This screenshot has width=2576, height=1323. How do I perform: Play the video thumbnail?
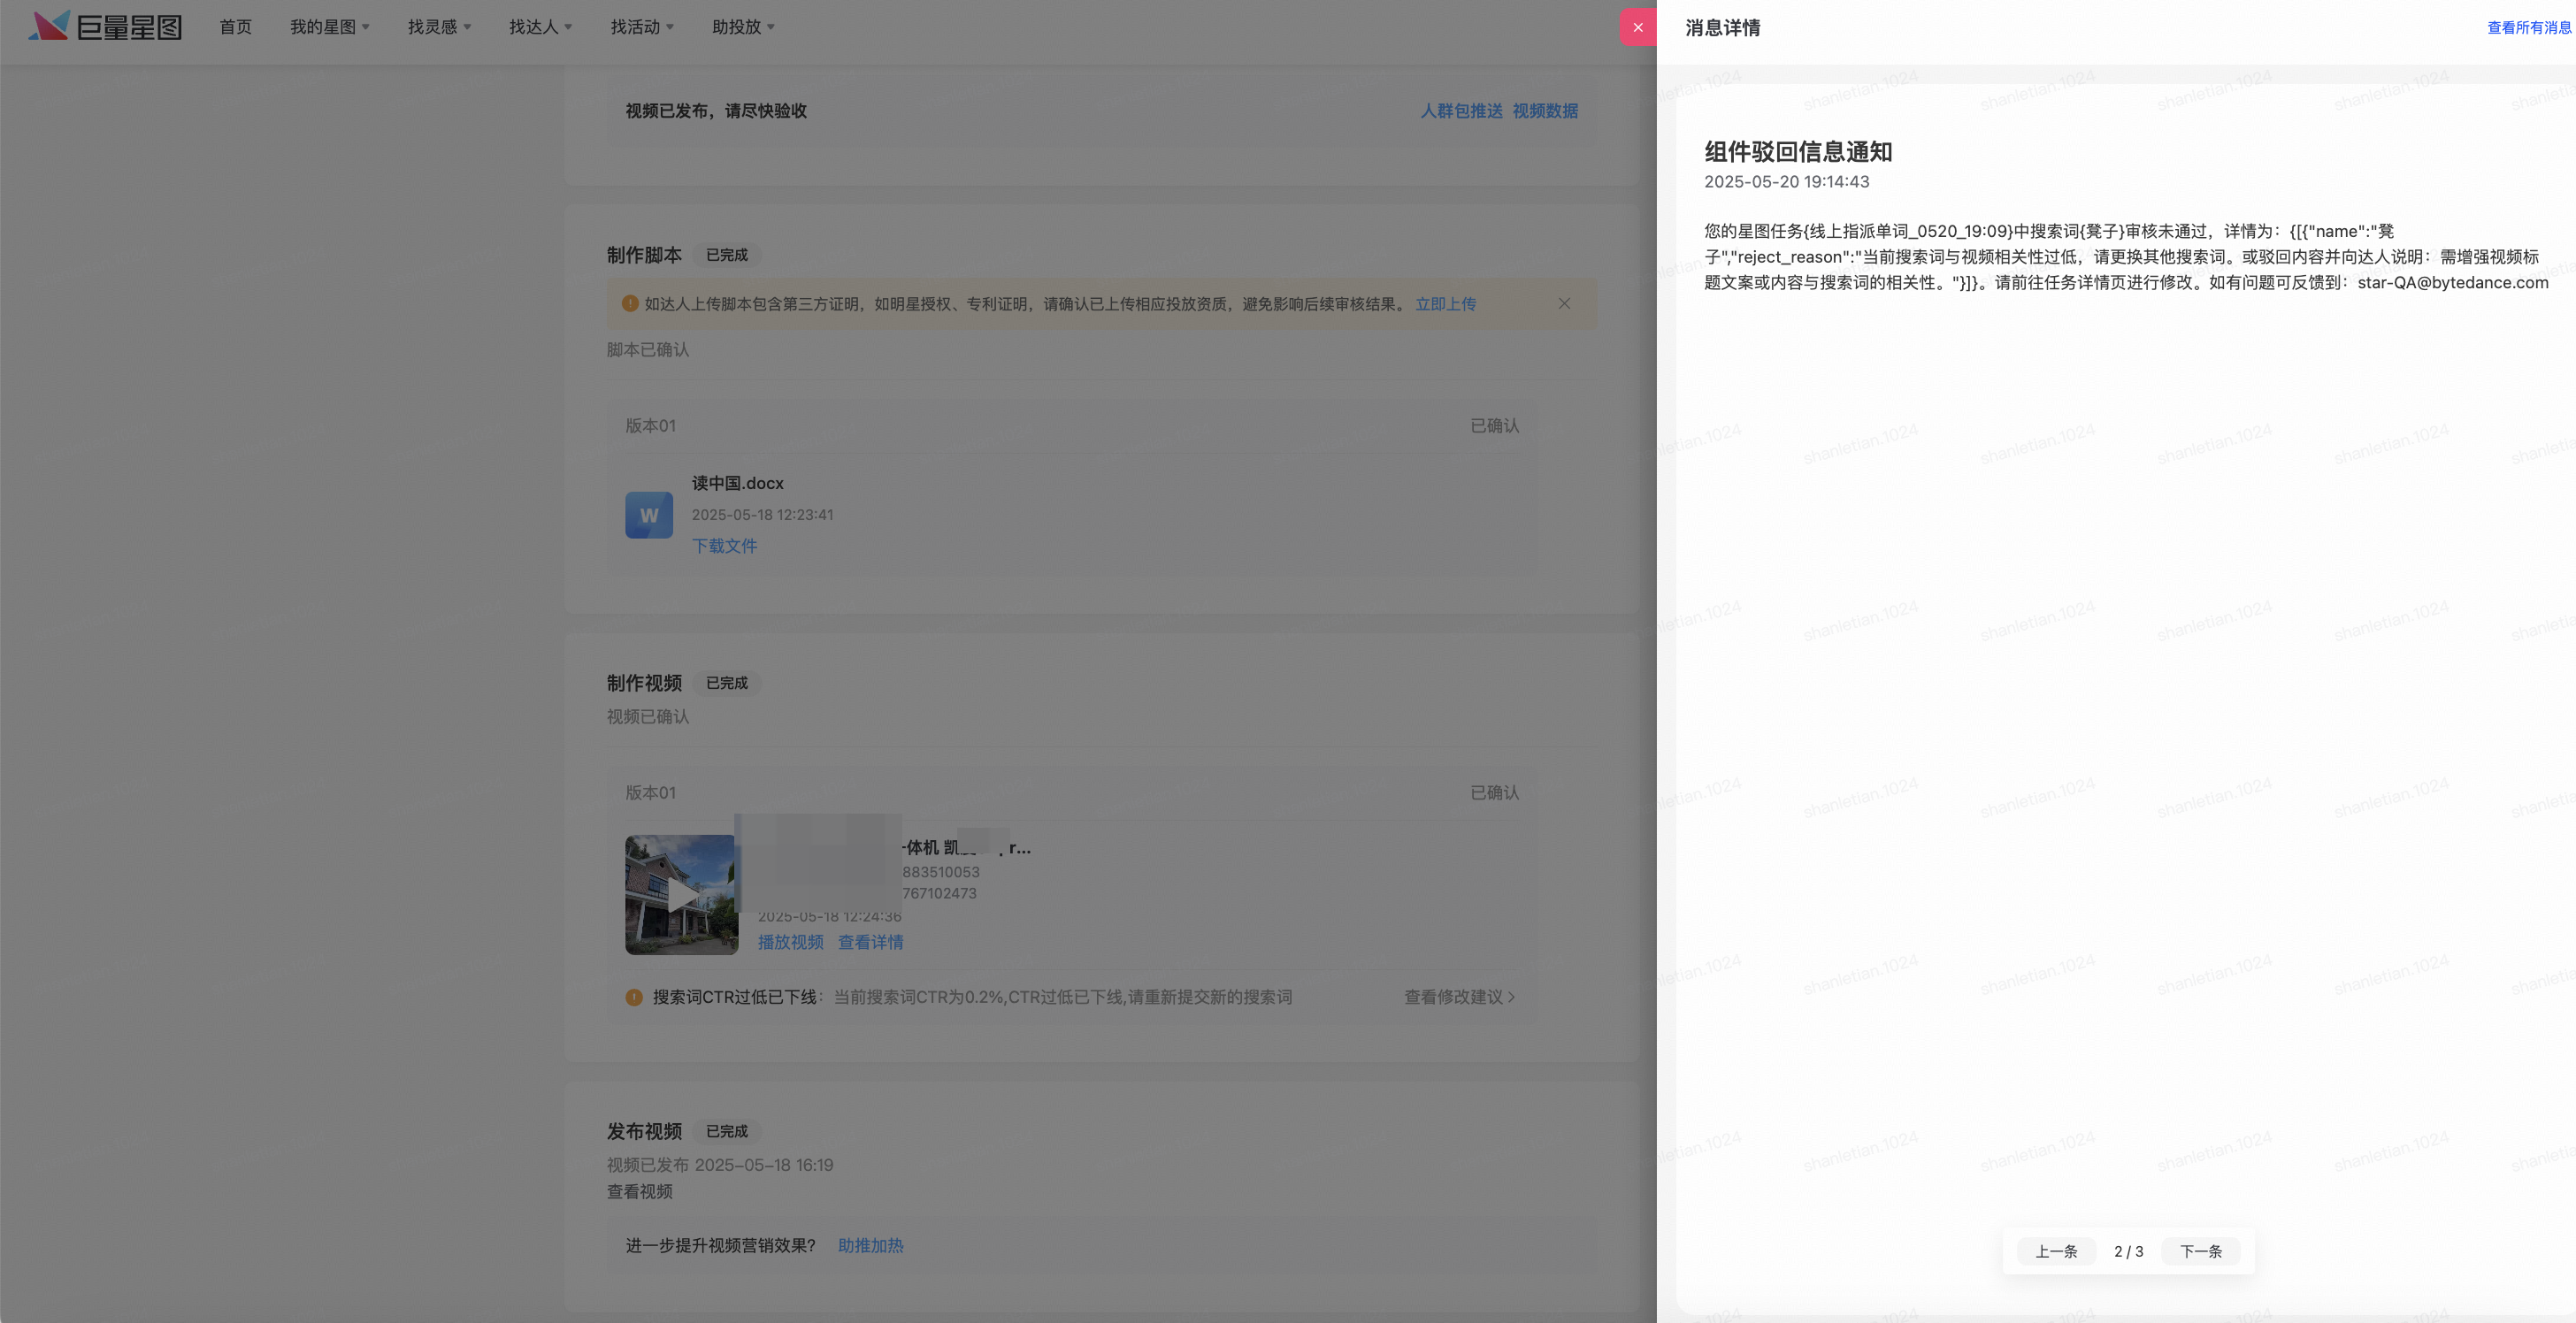click(682, 895)
